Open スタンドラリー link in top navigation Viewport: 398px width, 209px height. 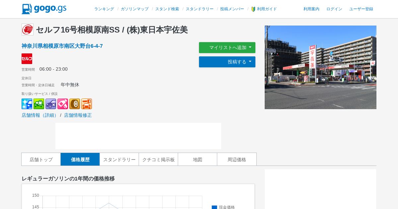200,9
